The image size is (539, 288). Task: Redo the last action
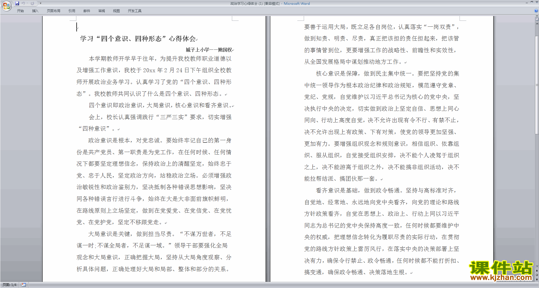[33, 3]
